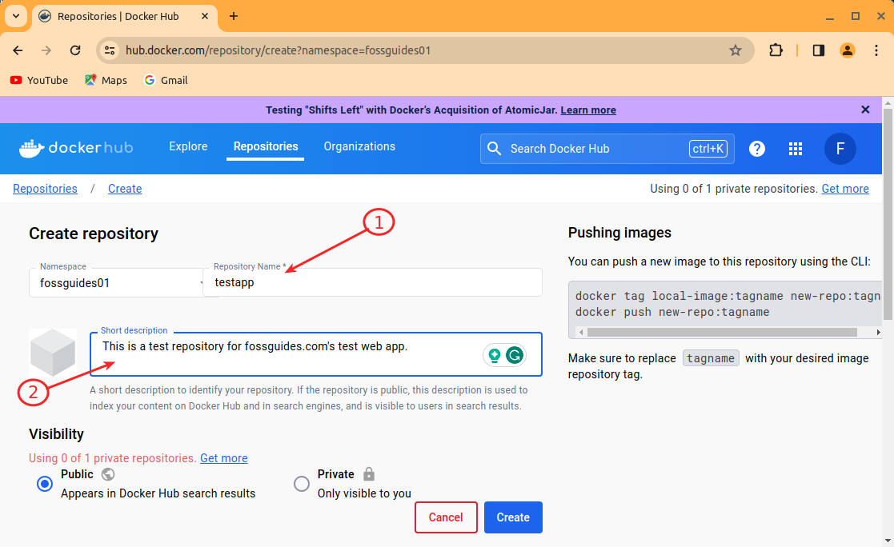Select the Public visibility radio button
The image size is (894, 547).
pos(45,484)
